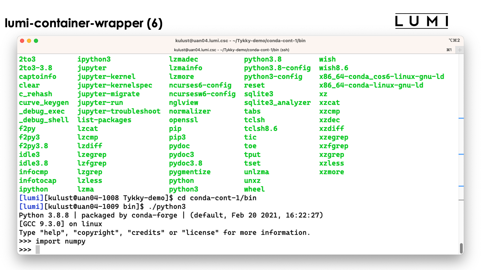
Task: Click the file name "_debug_shell"
Action: (44, 120)
